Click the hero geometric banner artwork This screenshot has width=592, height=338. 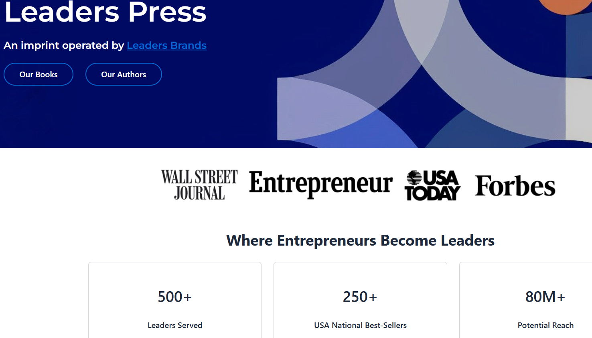coord(421,80)
